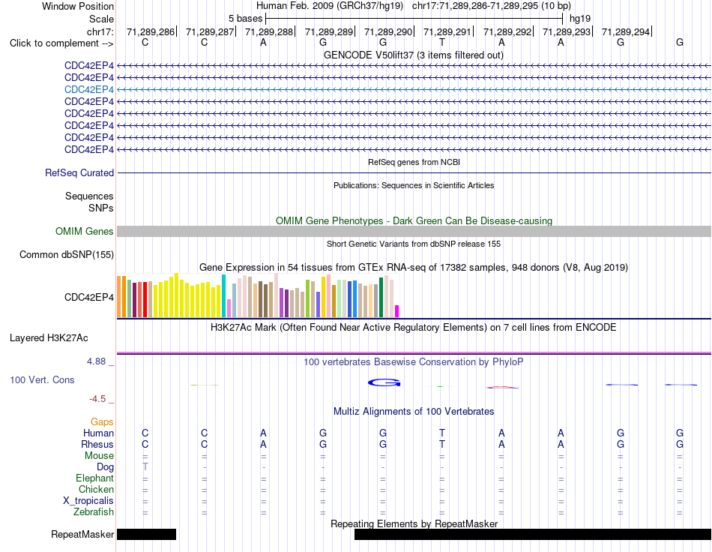
Task: Click the dark green GTEx expression bar
Action: coord(381,297)
